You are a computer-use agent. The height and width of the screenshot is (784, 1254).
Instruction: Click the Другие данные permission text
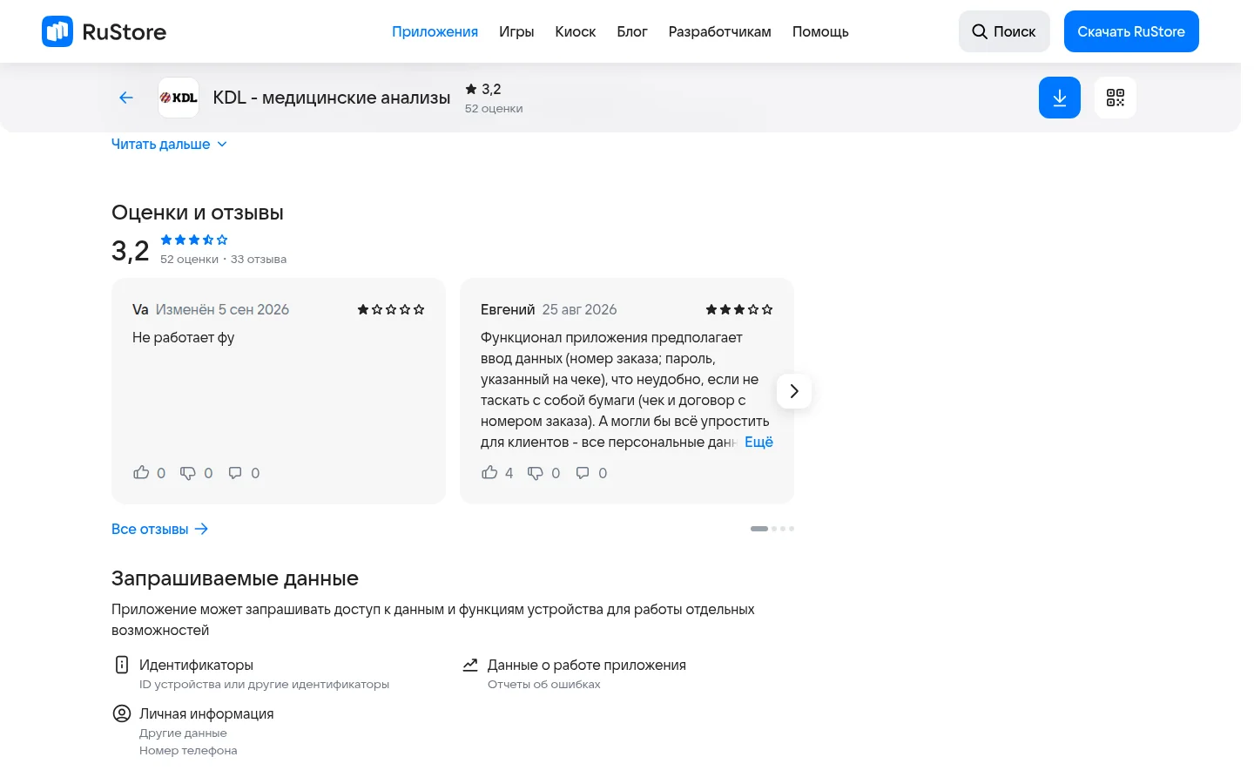point(183,733)
